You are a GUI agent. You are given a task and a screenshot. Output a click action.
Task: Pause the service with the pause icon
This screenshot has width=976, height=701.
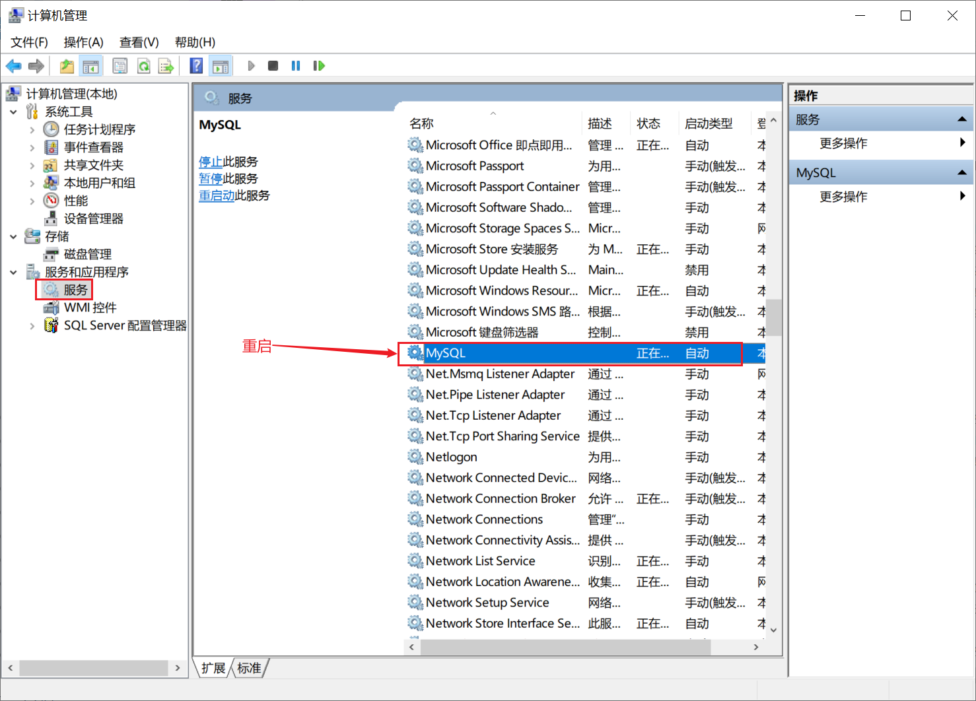[295, 65]
